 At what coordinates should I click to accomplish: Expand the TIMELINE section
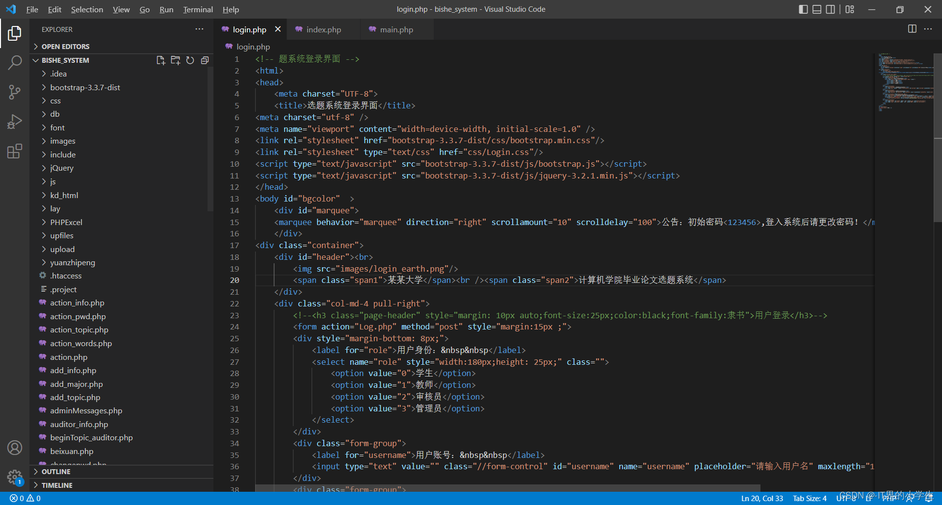pos(121,485)
